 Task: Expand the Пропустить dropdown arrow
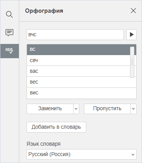(134, 109)
